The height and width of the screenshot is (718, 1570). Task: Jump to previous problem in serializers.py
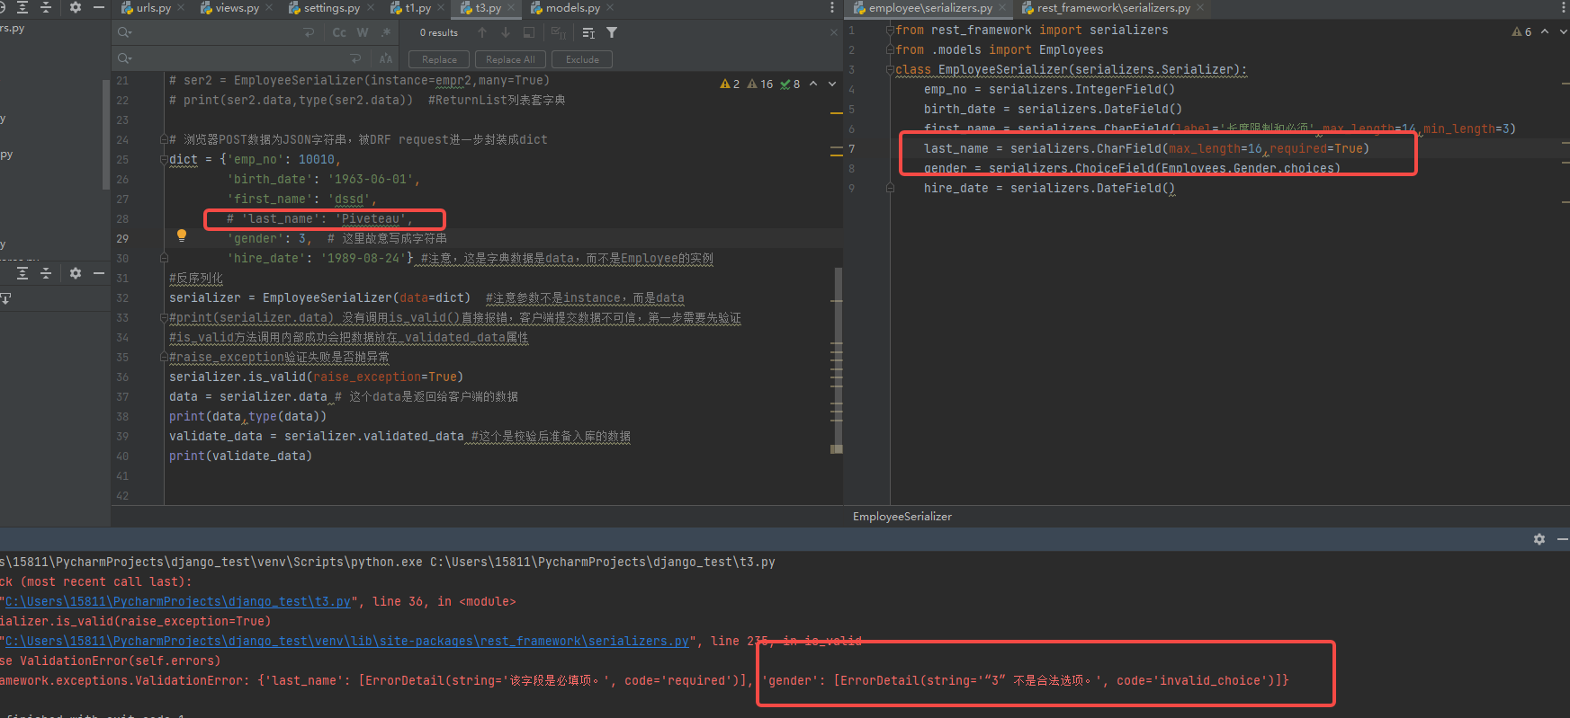click(x=1545, y=31)
